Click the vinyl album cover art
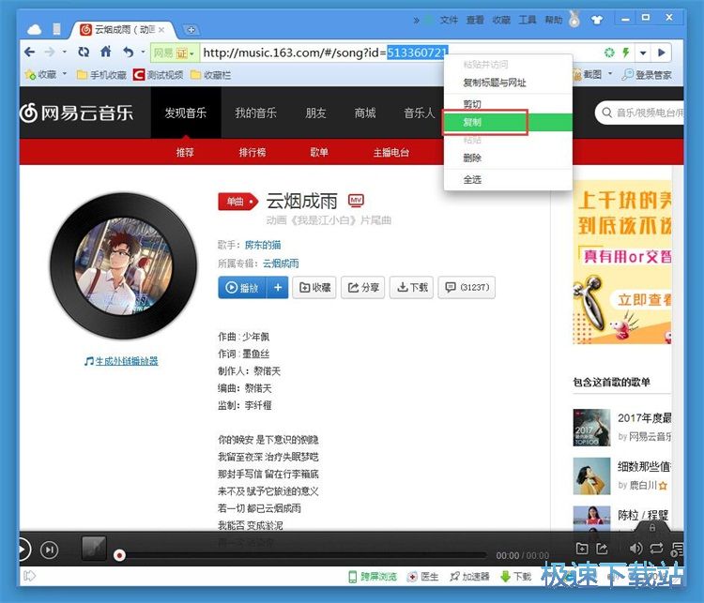 124,265
